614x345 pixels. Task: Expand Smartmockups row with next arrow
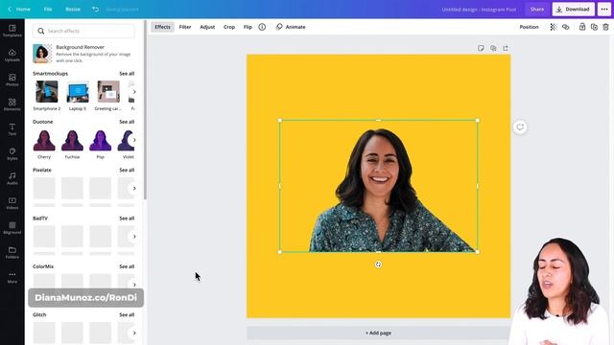pyautogui.click(x=134, y=92)
